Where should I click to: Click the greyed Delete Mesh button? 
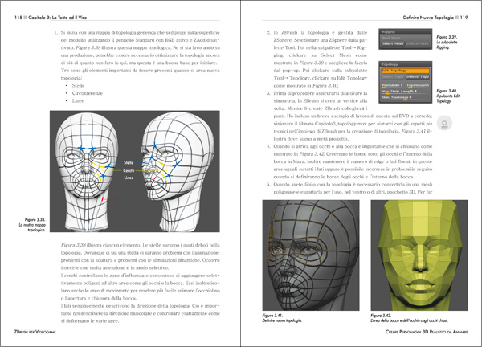pos(418,43)
